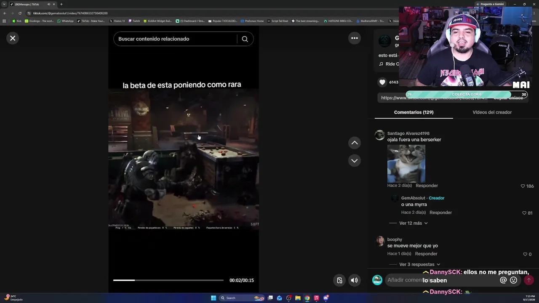The image size is (539, 303).
Task: Like boophy's comment
Action: point(525,254)
